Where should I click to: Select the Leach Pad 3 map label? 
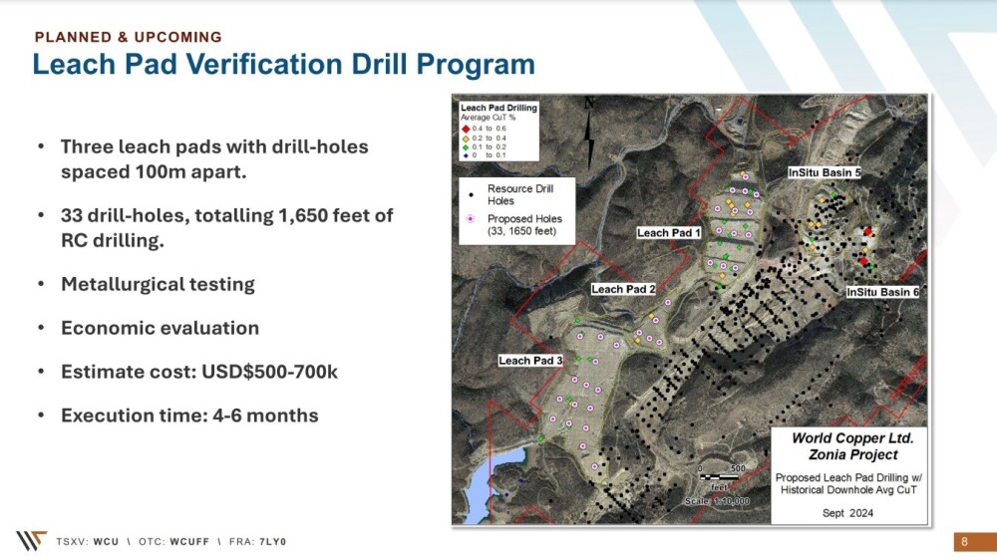point(530,360)
